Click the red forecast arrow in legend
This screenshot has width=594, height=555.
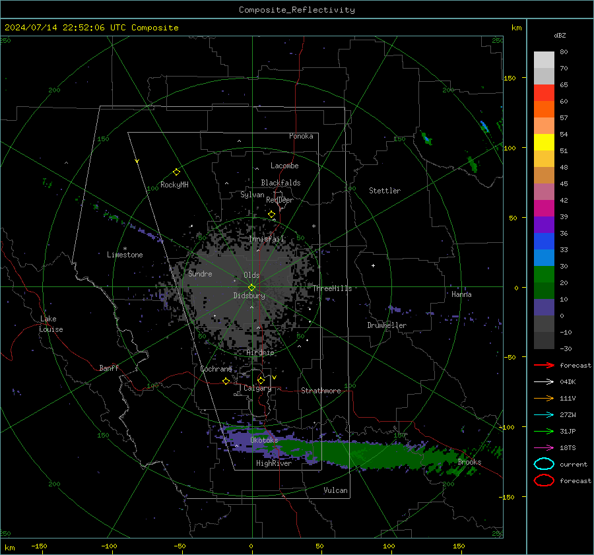[544, 365]
